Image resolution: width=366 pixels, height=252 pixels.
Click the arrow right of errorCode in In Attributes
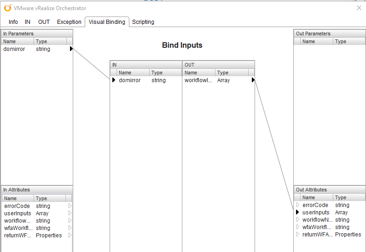pos(70,206)
